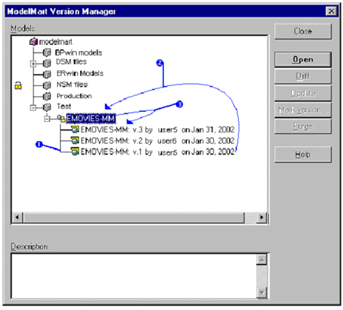Select BPwin models in the tree
Screen dimensions: 343x310
click(x=79, y=53)
